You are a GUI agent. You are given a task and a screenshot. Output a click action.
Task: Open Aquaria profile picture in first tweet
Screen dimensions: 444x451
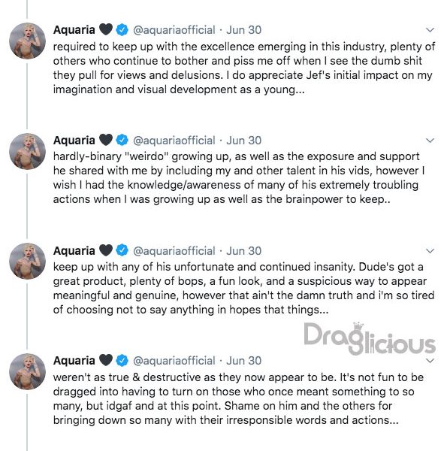pos(27,41)
